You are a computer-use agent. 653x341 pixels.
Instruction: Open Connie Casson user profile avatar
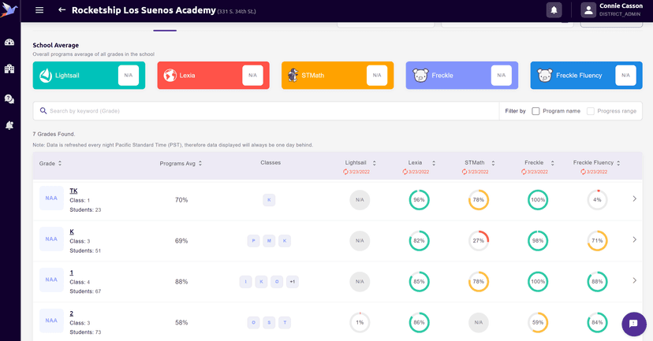pos(588,10)
